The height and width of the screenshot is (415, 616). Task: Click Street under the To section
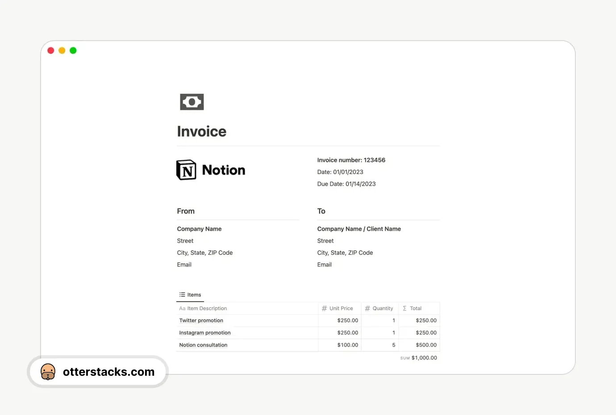pyautogui.click(x=325, y=241)
